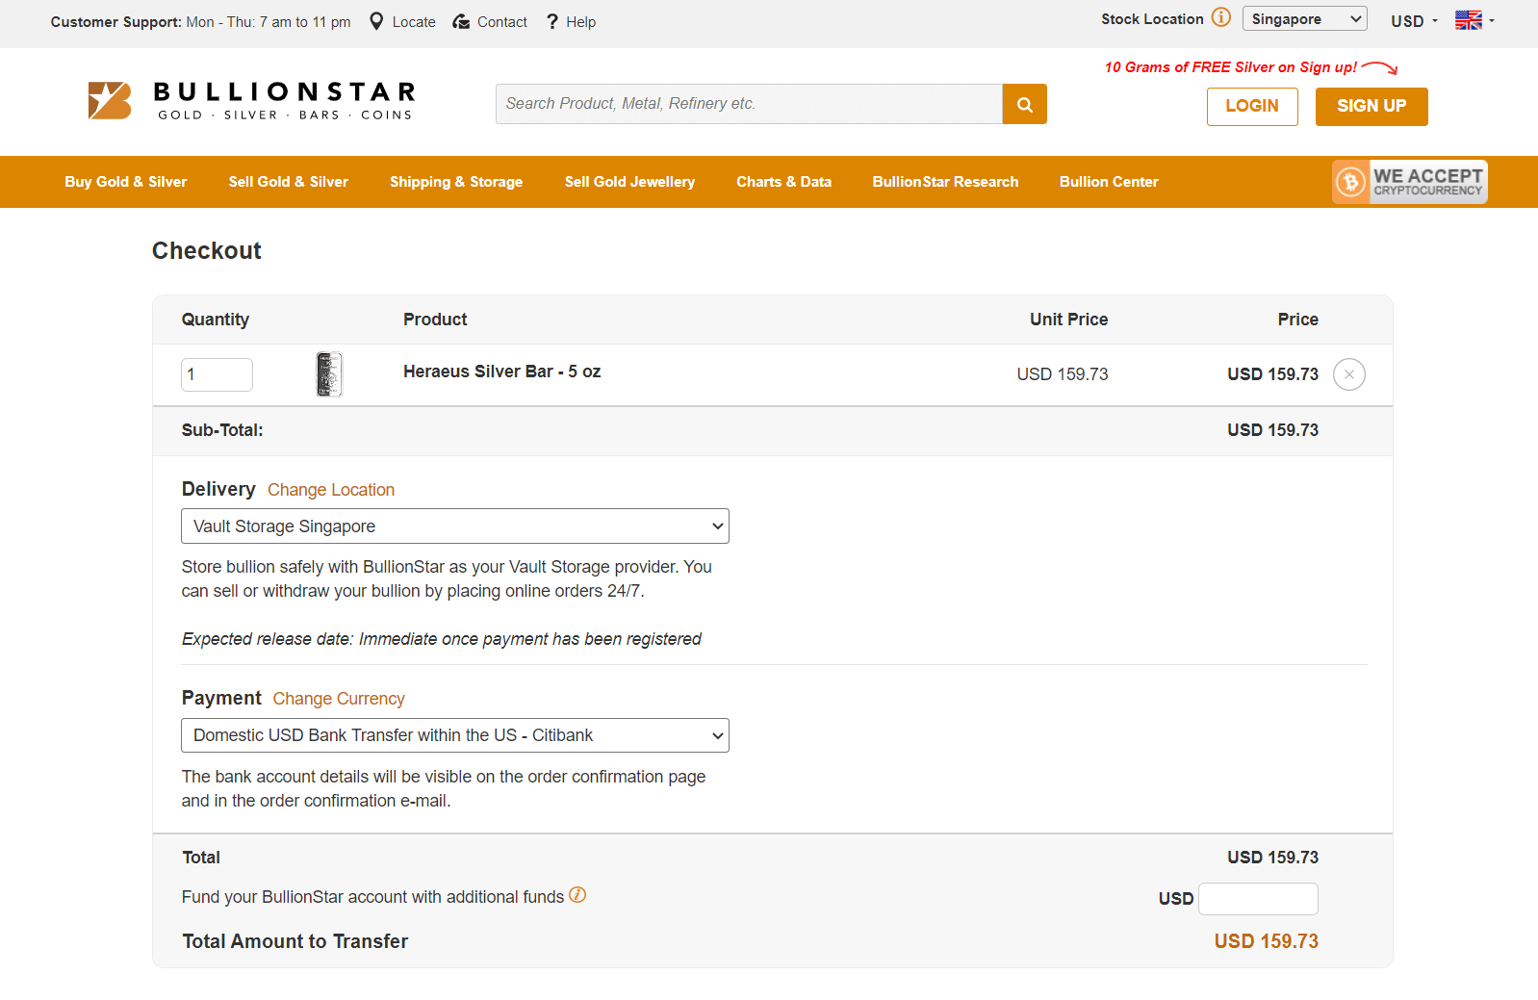The width and height of the screenshot is (1538, 1000).
Task: Click the BullionStar logo
Action: pyautogui.click(x=251, y=101)
